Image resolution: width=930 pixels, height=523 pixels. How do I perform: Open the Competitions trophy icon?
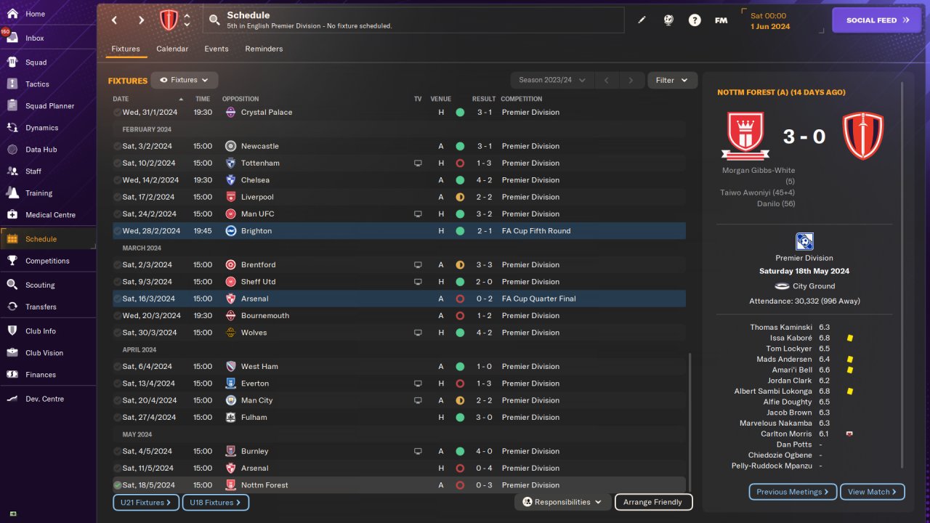pyautogui.click(x=12, y=261)
